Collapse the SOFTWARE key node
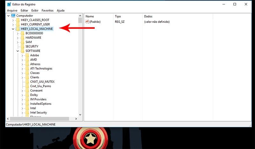 (x=18, y=51)
